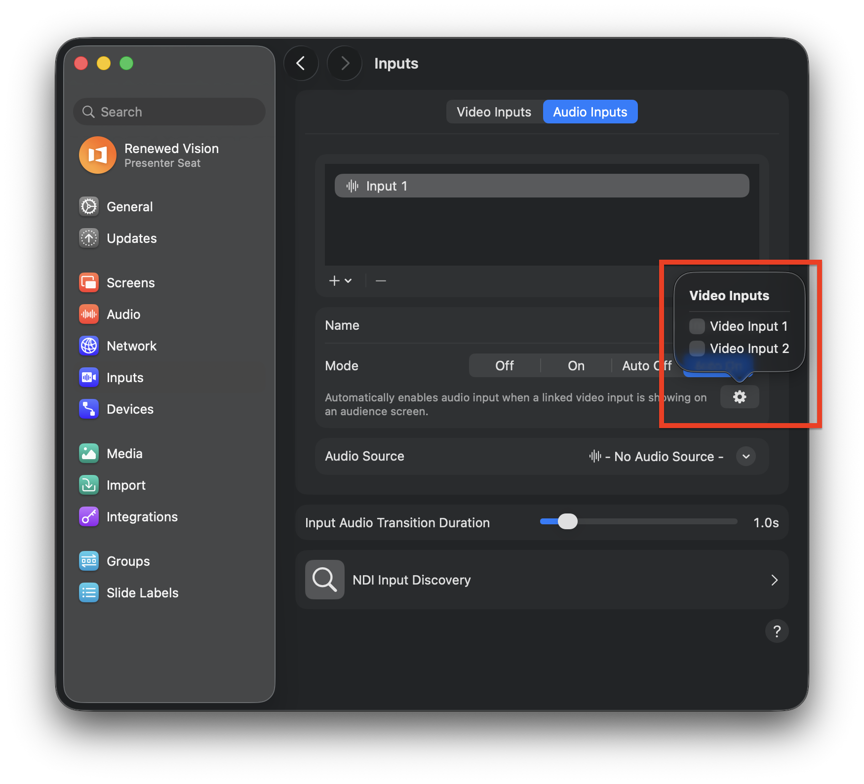Screen dimensions: 864x784
Task: Click the 1.0s duration value
Action: click(766, 523)
